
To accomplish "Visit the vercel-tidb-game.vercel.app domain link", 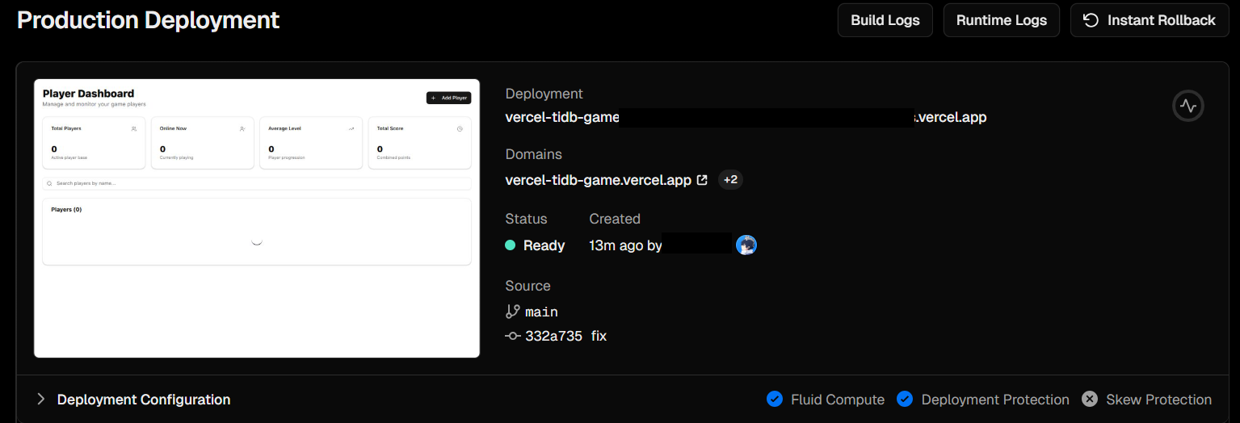I will [x=598, y=180].
